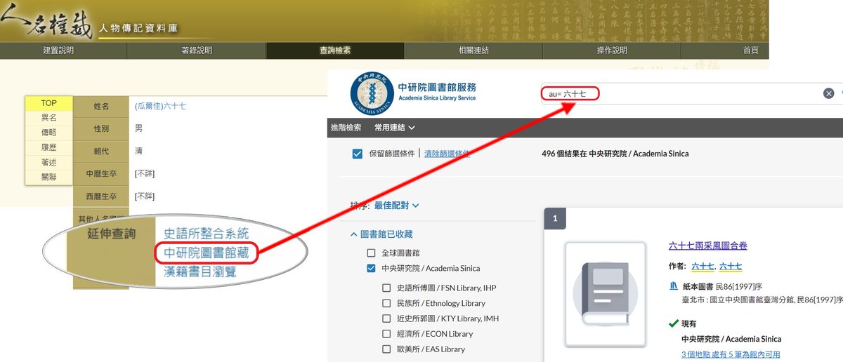This screenshot has height=362, width=843.
Task: Click the first author link 六十七
Action: coord(703,267)
